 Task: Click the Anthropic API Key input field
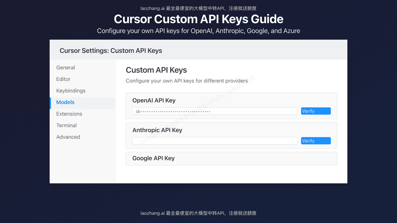[215, 141]
